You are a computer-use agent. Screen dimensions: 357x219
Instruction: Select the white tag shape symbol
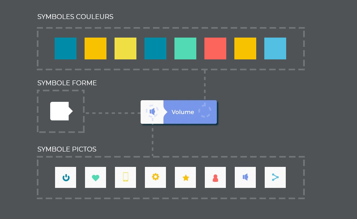coord(62,111)
